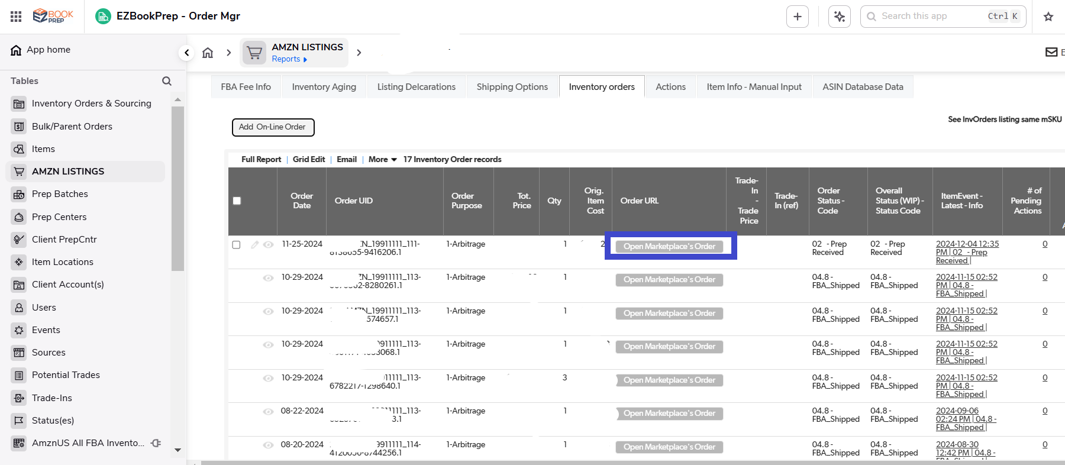
Task: Open the Full Report link
Action: [x=261, y=160]
